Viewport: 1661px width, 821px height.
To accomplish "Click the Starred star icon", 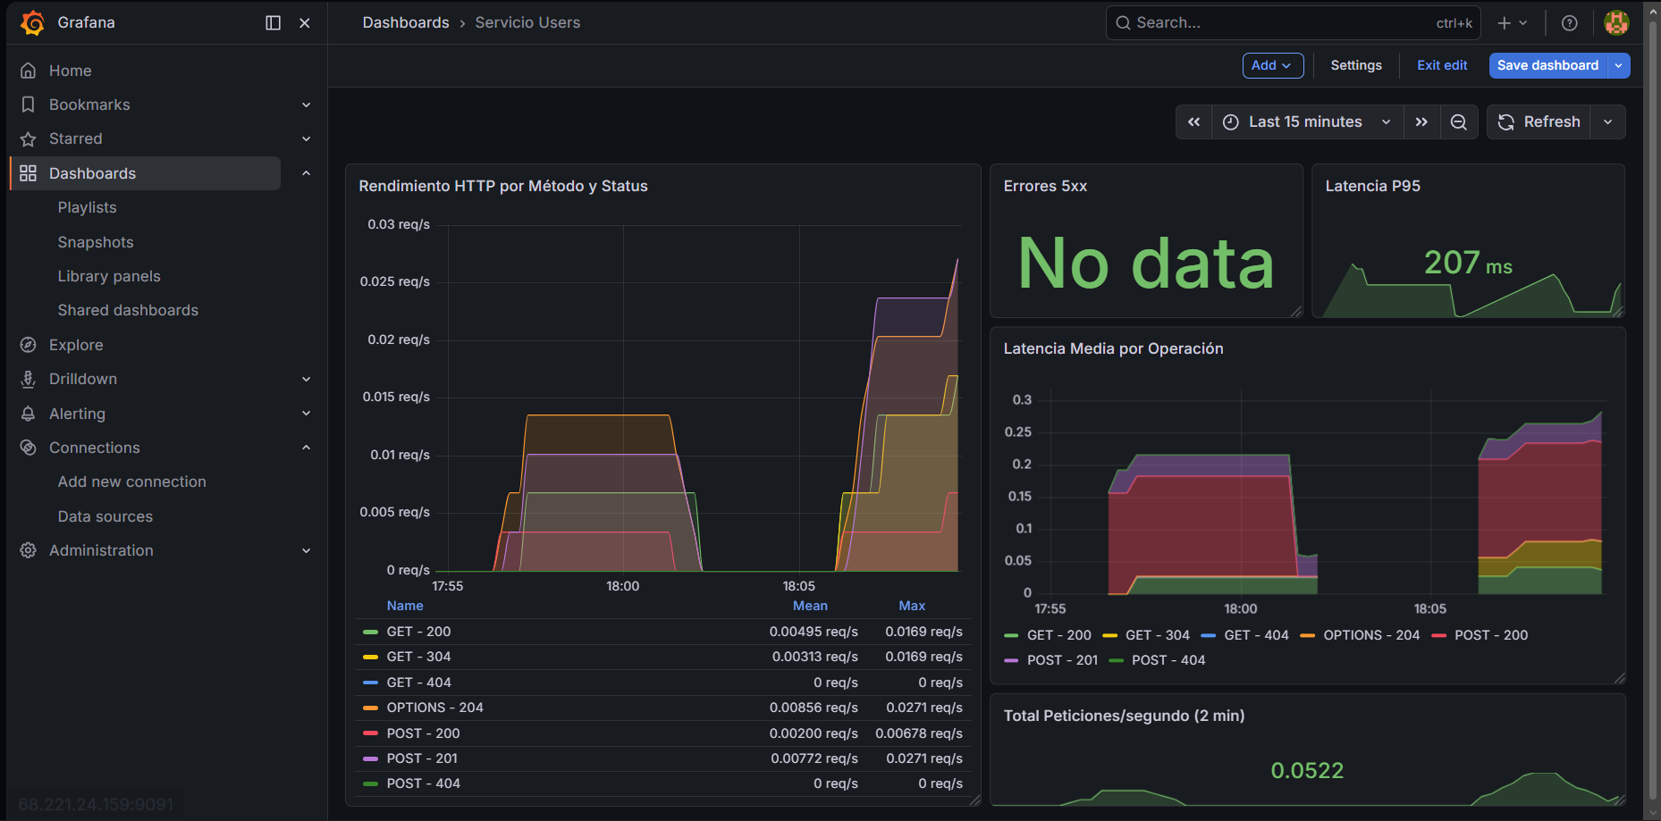I will coord(29,138).
